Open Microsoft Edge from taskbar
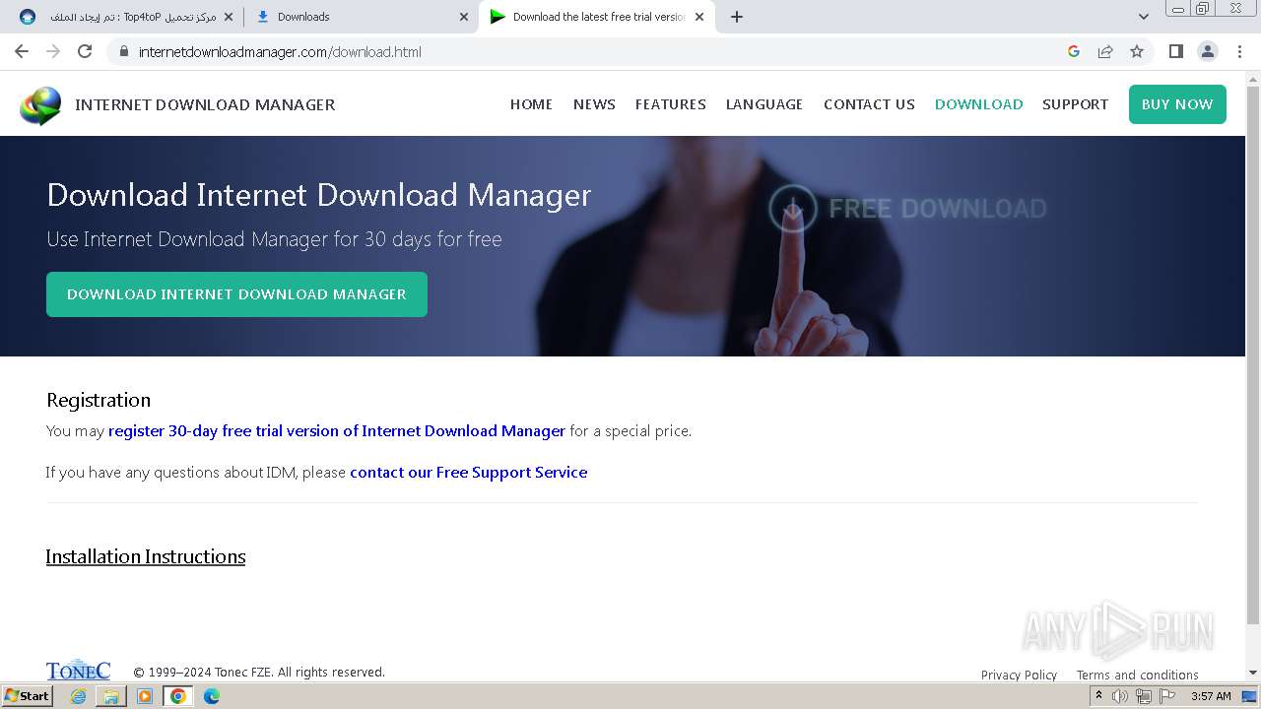This screenshot has height=709, width=1261. click(212, 696)
